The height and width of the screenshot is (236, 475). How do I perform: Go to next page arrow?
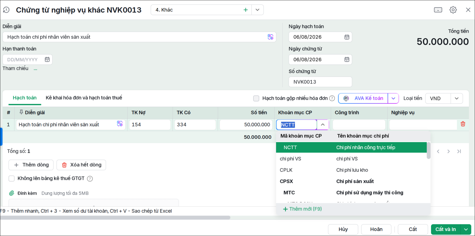pos(448,151)
